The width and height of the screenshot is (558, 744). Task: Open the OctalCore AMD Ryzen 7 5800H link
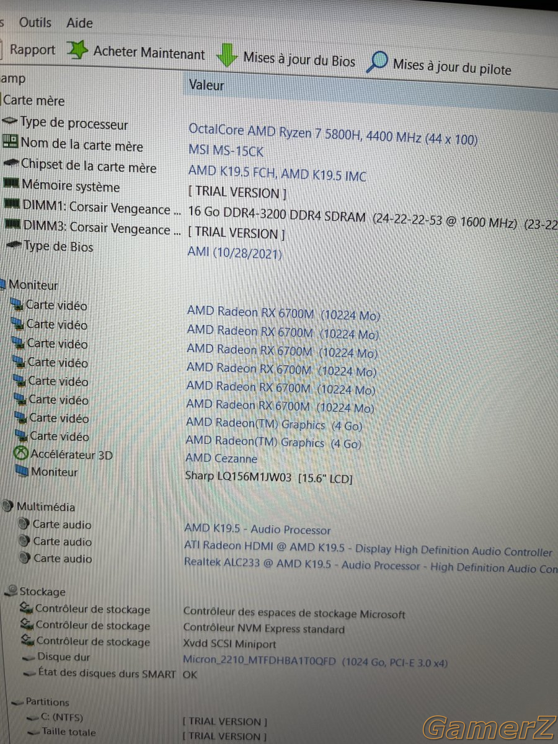coord(333,135)
